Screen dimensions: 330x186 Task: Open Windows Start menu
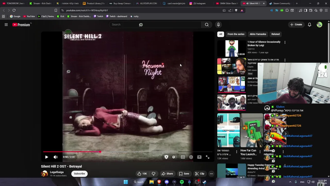pos(126,182)
